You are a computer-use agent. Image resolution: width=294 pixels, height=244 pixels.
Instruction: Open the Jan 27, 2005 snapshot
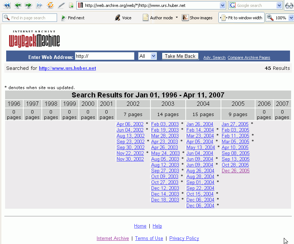click(x=235, y=124)
